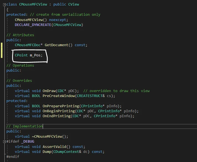Click PreCreateWindow in the overrides section
197x162 pixels.
(x=59, y=96)
